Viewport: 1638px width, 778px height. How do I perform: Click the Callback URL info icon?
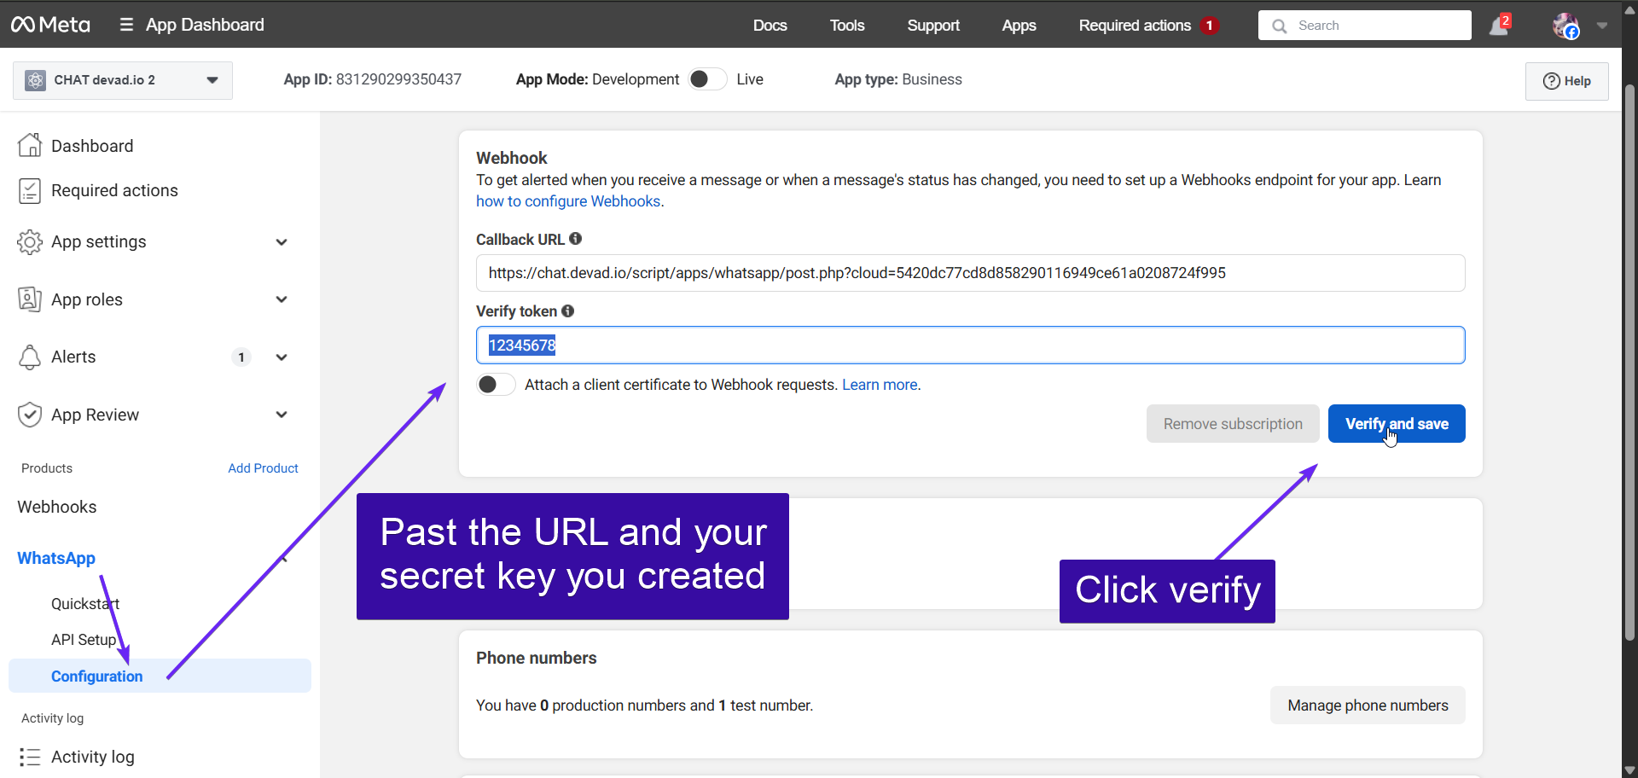point(576,239)
